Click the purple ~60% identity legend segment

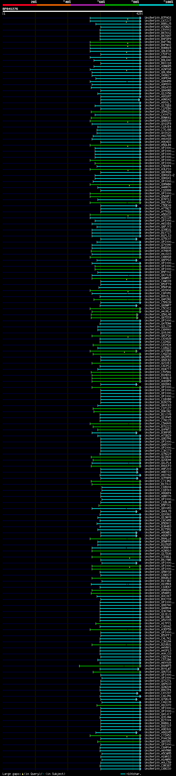click(x=88, y=5)
